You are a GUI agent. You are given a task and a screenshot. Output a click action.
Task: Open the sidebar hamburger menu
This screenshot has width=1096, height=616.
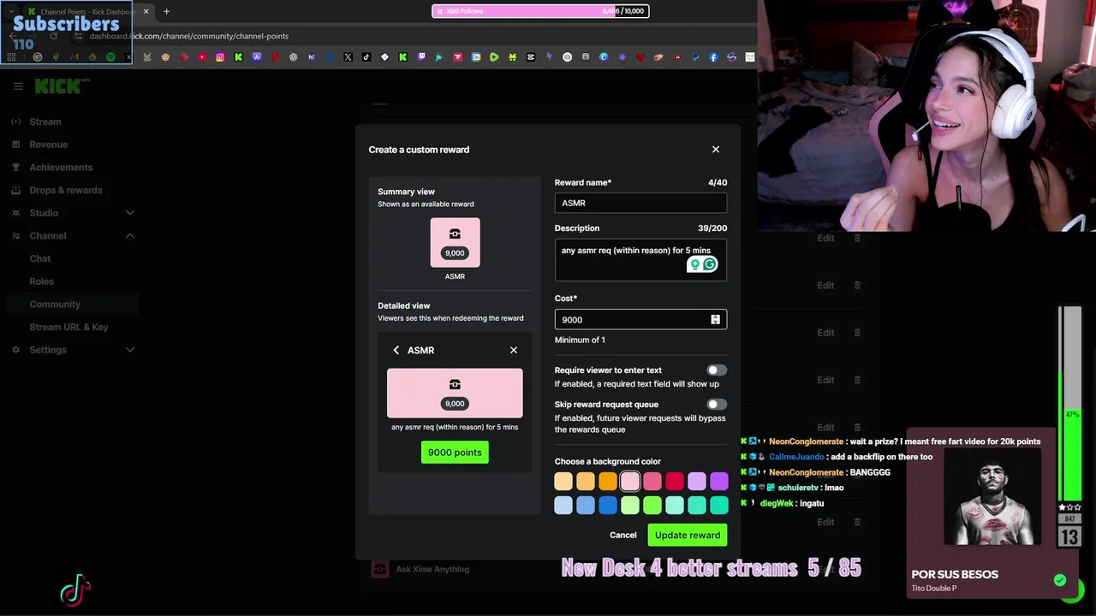click(x=18, y=86)
